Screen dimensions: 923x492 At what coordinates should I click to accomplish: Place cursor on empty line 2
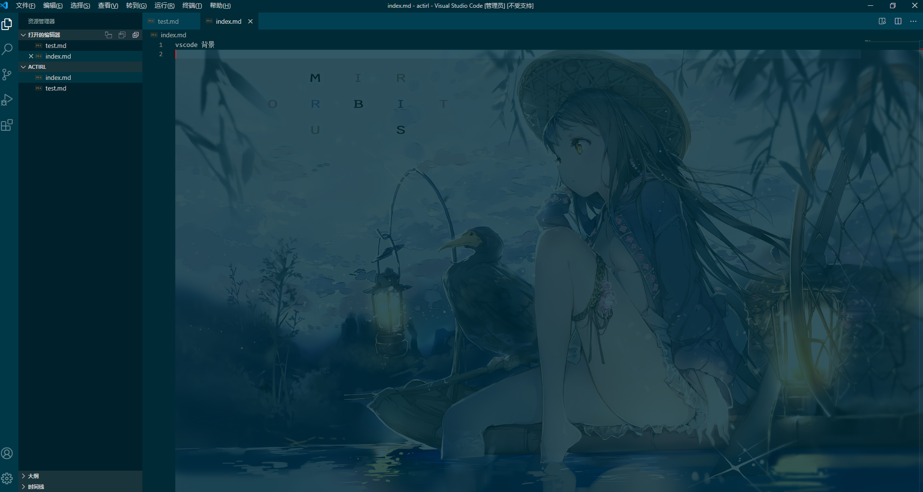(517, 54)
